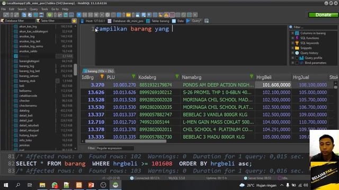
Task: Switch to Database: db_mini_pos tab
Action: 126,21
